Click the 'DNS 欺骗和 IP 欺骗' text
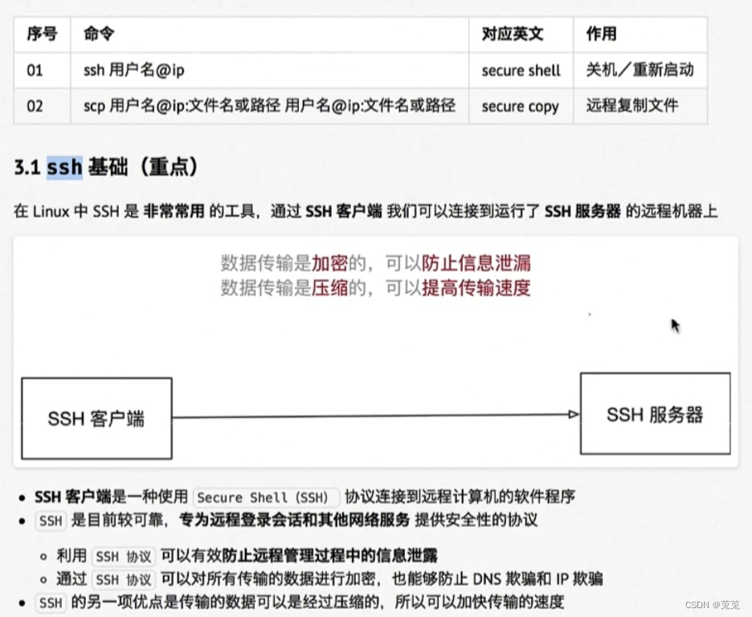 537,578
